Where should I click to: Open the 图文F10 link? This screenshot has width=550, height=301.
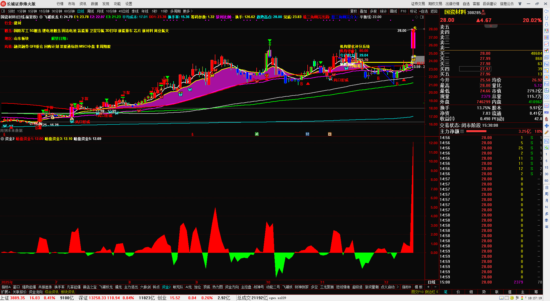pos(417,292)
